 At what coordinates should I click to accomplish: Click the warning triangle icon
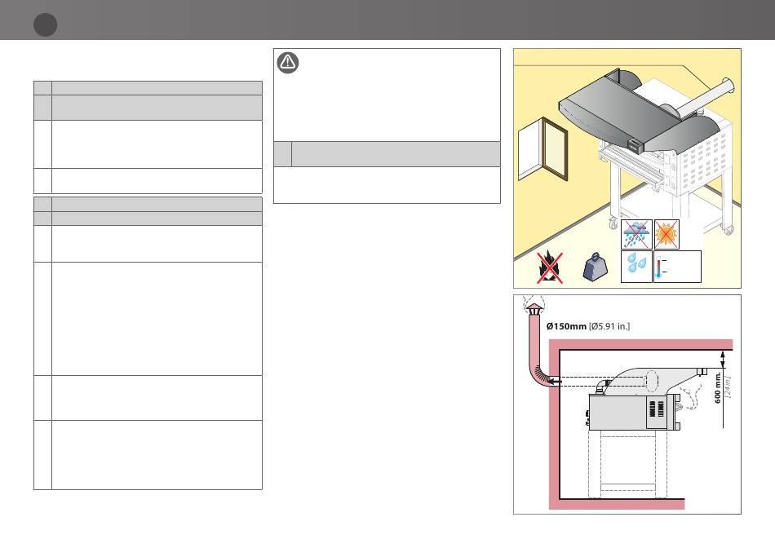[x=288, y=63]
